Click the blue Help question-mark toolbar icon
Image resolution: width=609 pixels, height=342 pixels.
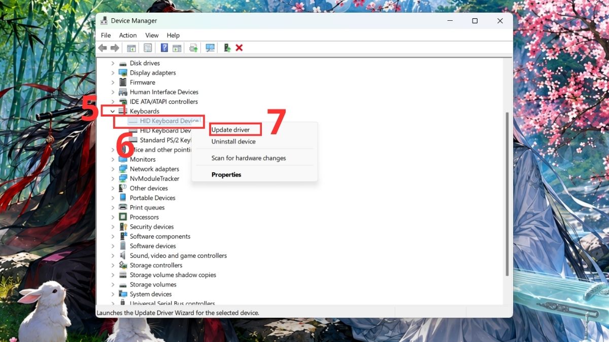[x=164, y=48]
